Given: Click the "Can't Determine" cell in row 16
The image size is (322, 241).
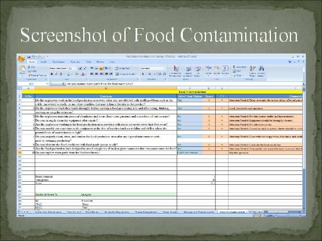Looking at the screenshot, I should (x=190, y=153).
